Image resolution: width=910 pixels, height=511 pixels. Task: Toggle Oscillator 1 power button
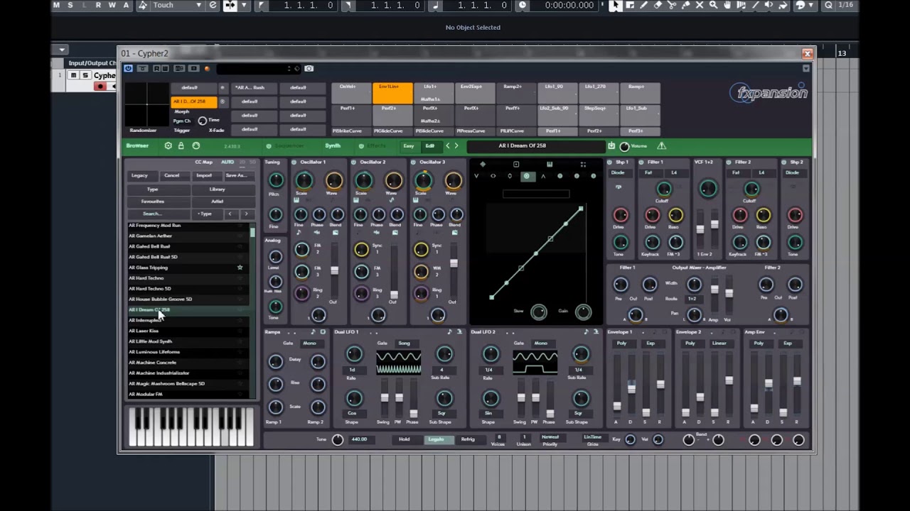tap(294, 163)
